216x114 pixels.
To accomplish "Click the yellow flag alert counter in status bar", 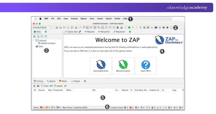I will pos(53,108).
